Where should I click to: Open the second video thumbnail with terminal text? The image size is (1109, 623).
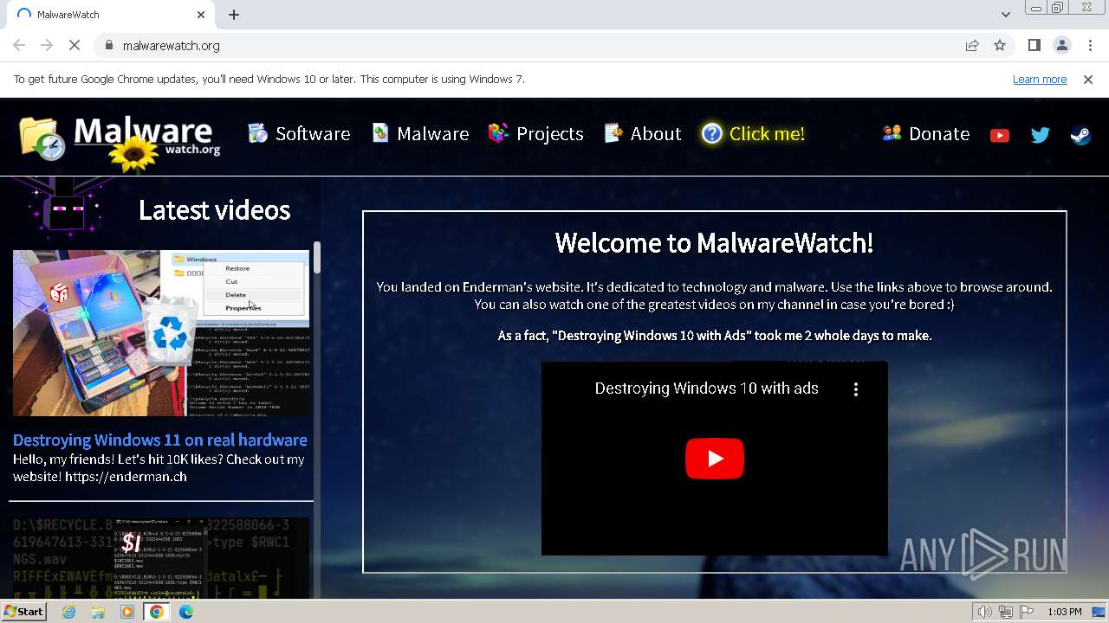click(x=161, y=557)
